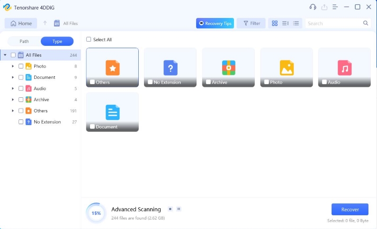Switch to thumbnail grid view
Screen dimensions: 377x229
coord(275,23)
